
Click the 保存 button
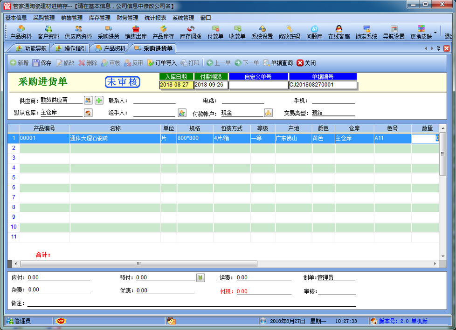(x=42, y=63)
